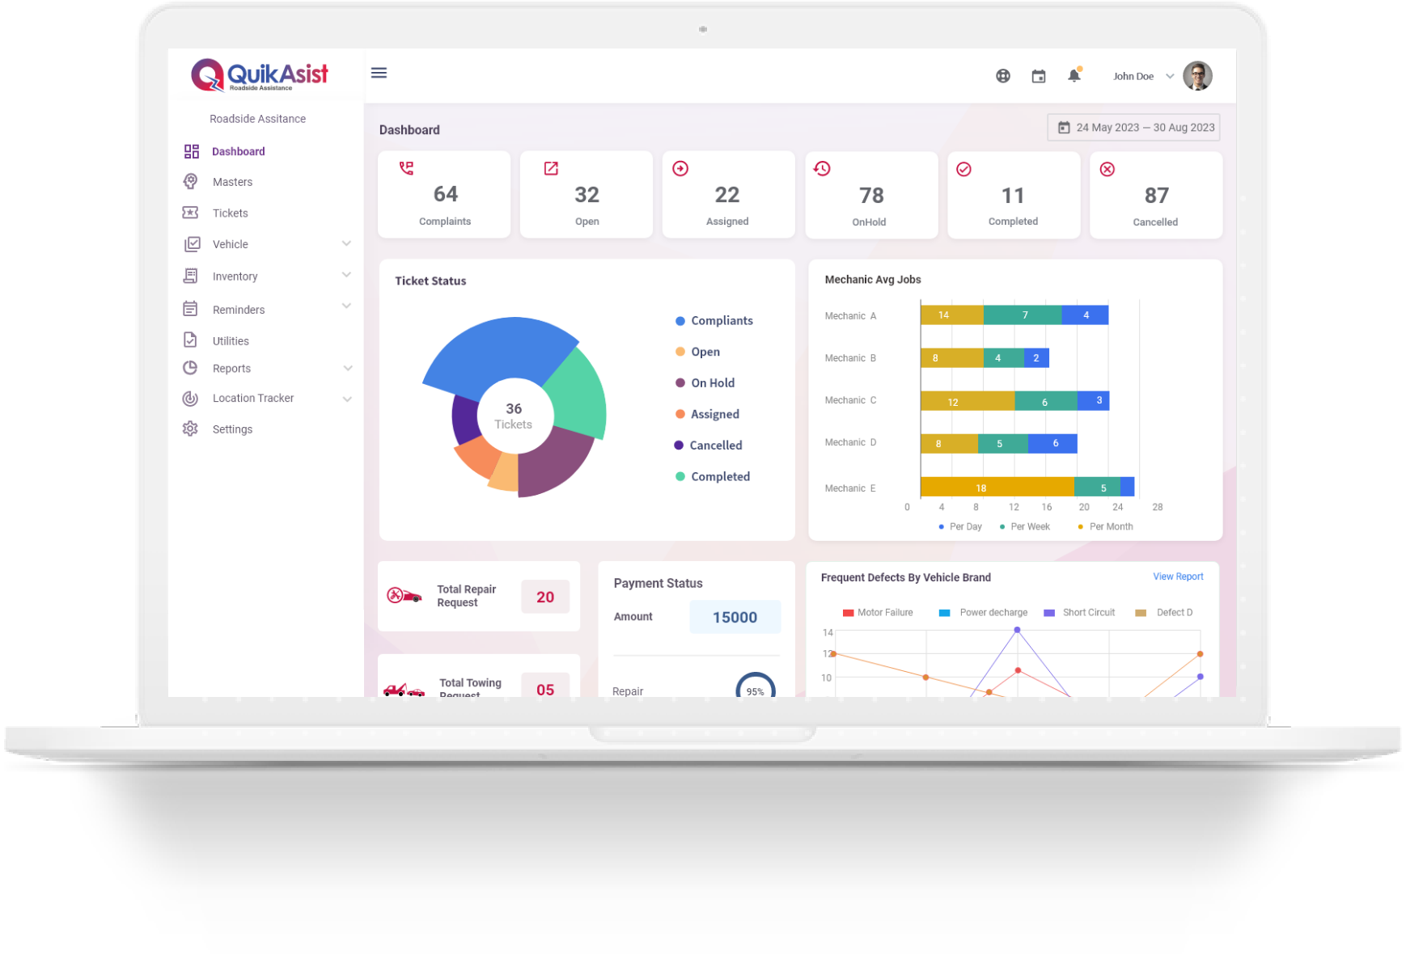
Task: Open Masters from the sidebar
Action: [232, 181]
